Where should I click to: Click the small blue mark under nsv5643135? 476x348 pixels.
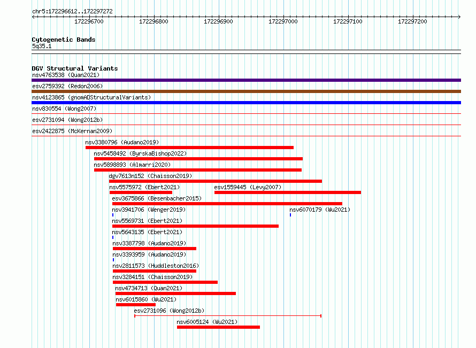click(113, 237)
